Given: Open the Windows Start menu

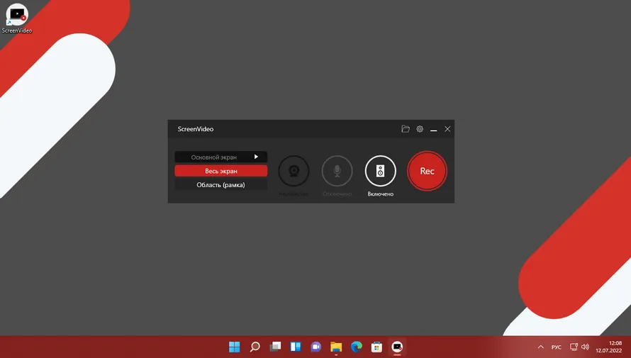Looking at the screenshot, I should (x=234, y=347).
